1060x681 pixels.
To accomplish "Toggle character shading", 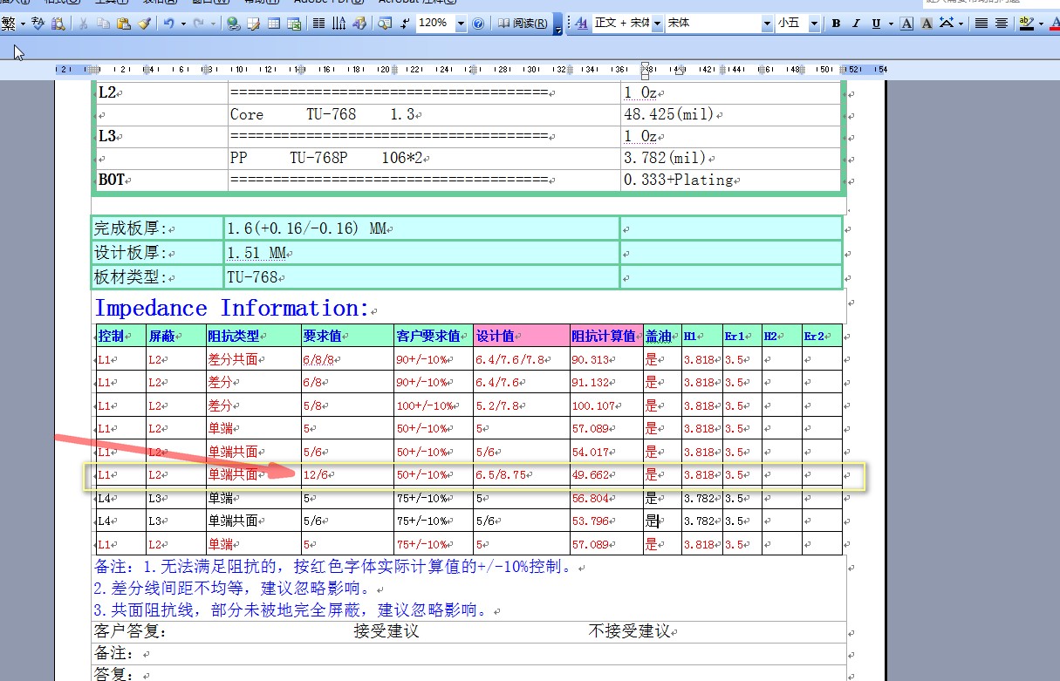I will 927,24.
